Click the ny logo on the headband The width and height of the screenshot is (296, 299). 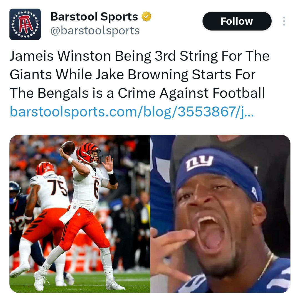point(199,162)
